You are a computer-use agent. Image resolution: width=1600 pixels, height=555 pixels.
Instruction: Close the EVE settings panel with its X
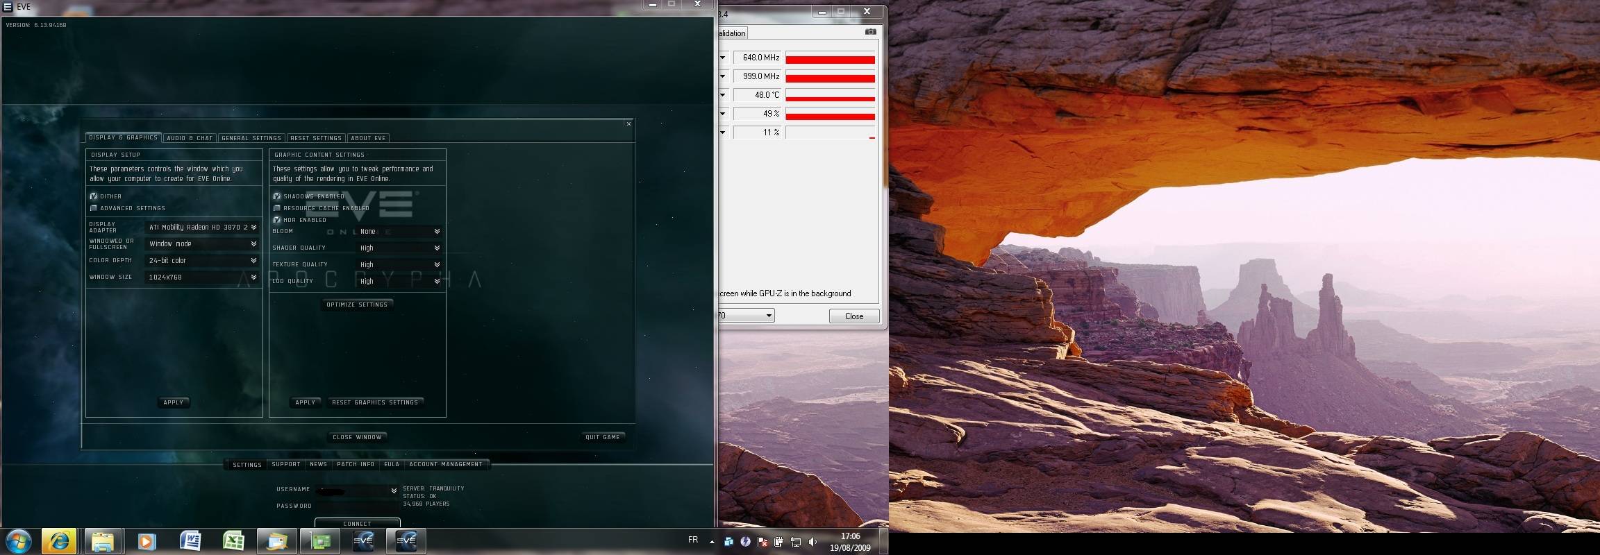click(x=628, y=124)
